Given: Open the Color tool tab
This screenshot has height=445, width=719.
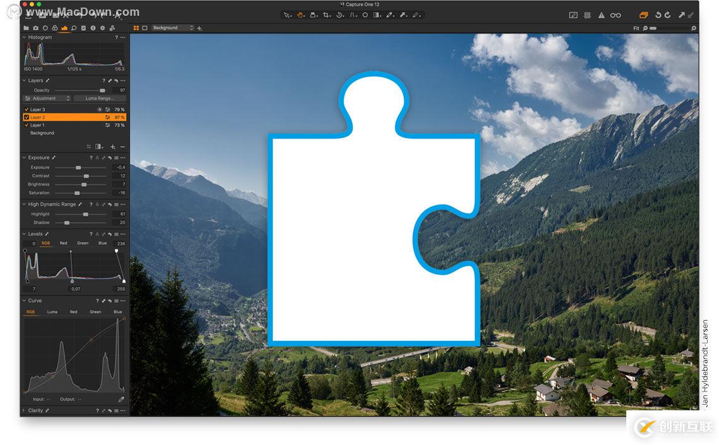Looking at the screenshot, I should [54, 28].
